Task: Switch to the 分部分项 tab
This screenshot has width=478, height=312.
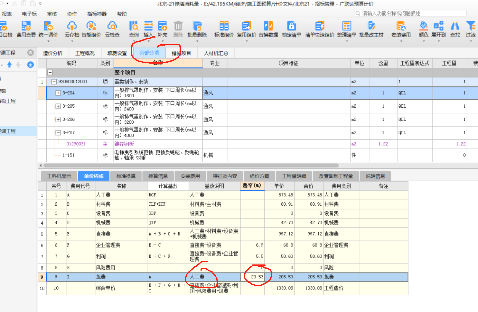Action: click(x=149, y=53)
